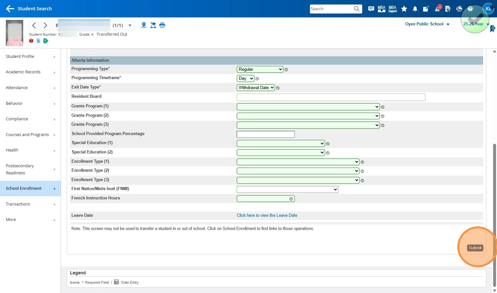Expand the First Nation/Metis Inuit dropdown
The height and width of the screenshot is (293, 497).
click(x=287, y=189)
